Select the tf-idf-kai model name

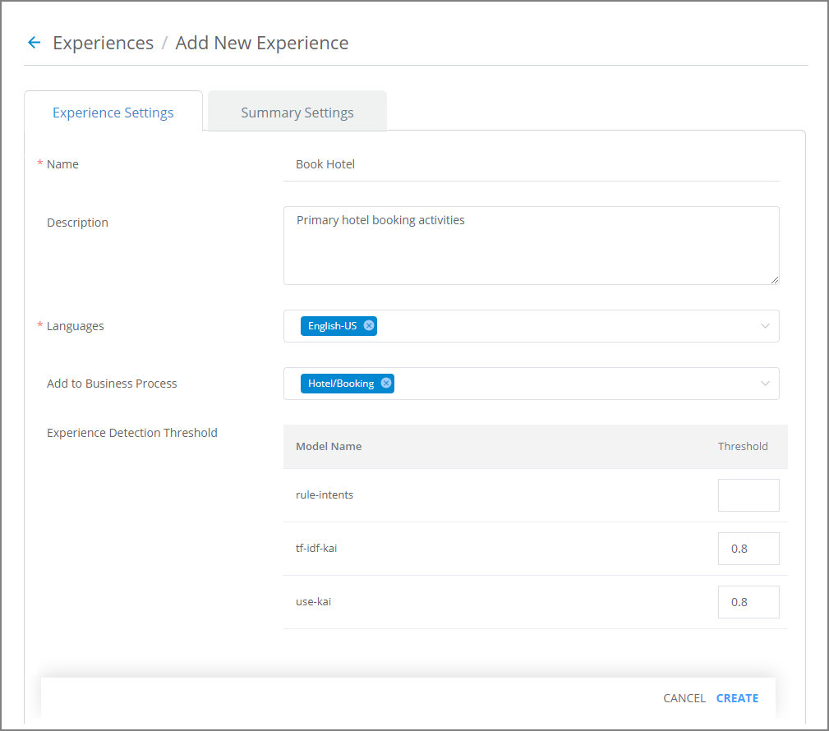[316, 548]
